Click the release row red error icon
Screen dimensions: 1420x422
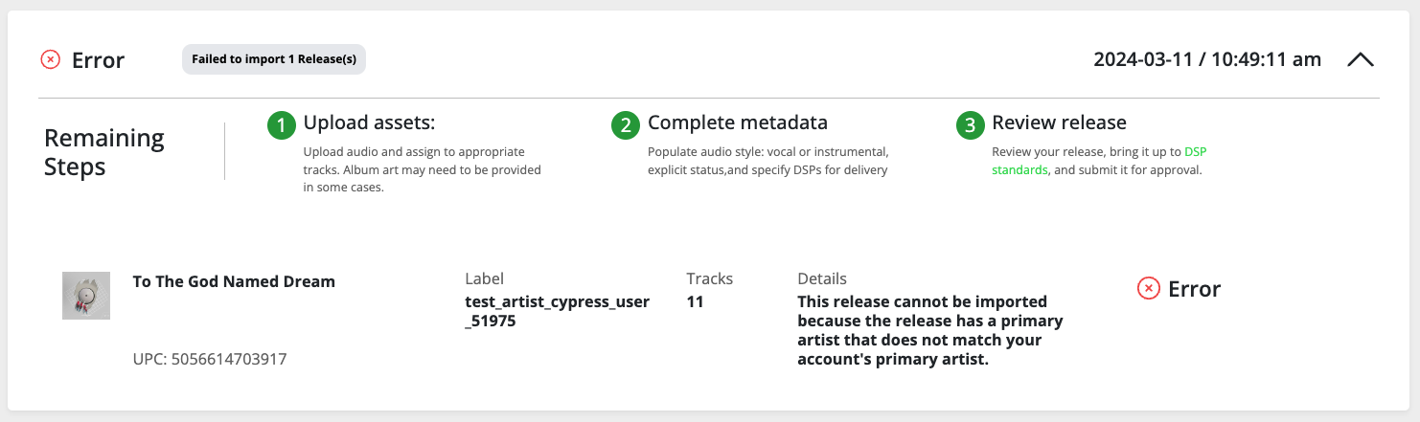click(x=1148, y=288)
